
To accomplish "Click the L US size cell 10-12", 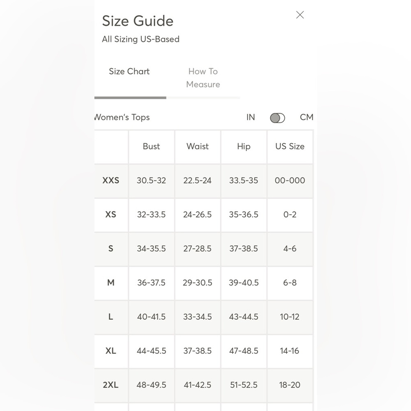I will point(290,316).
